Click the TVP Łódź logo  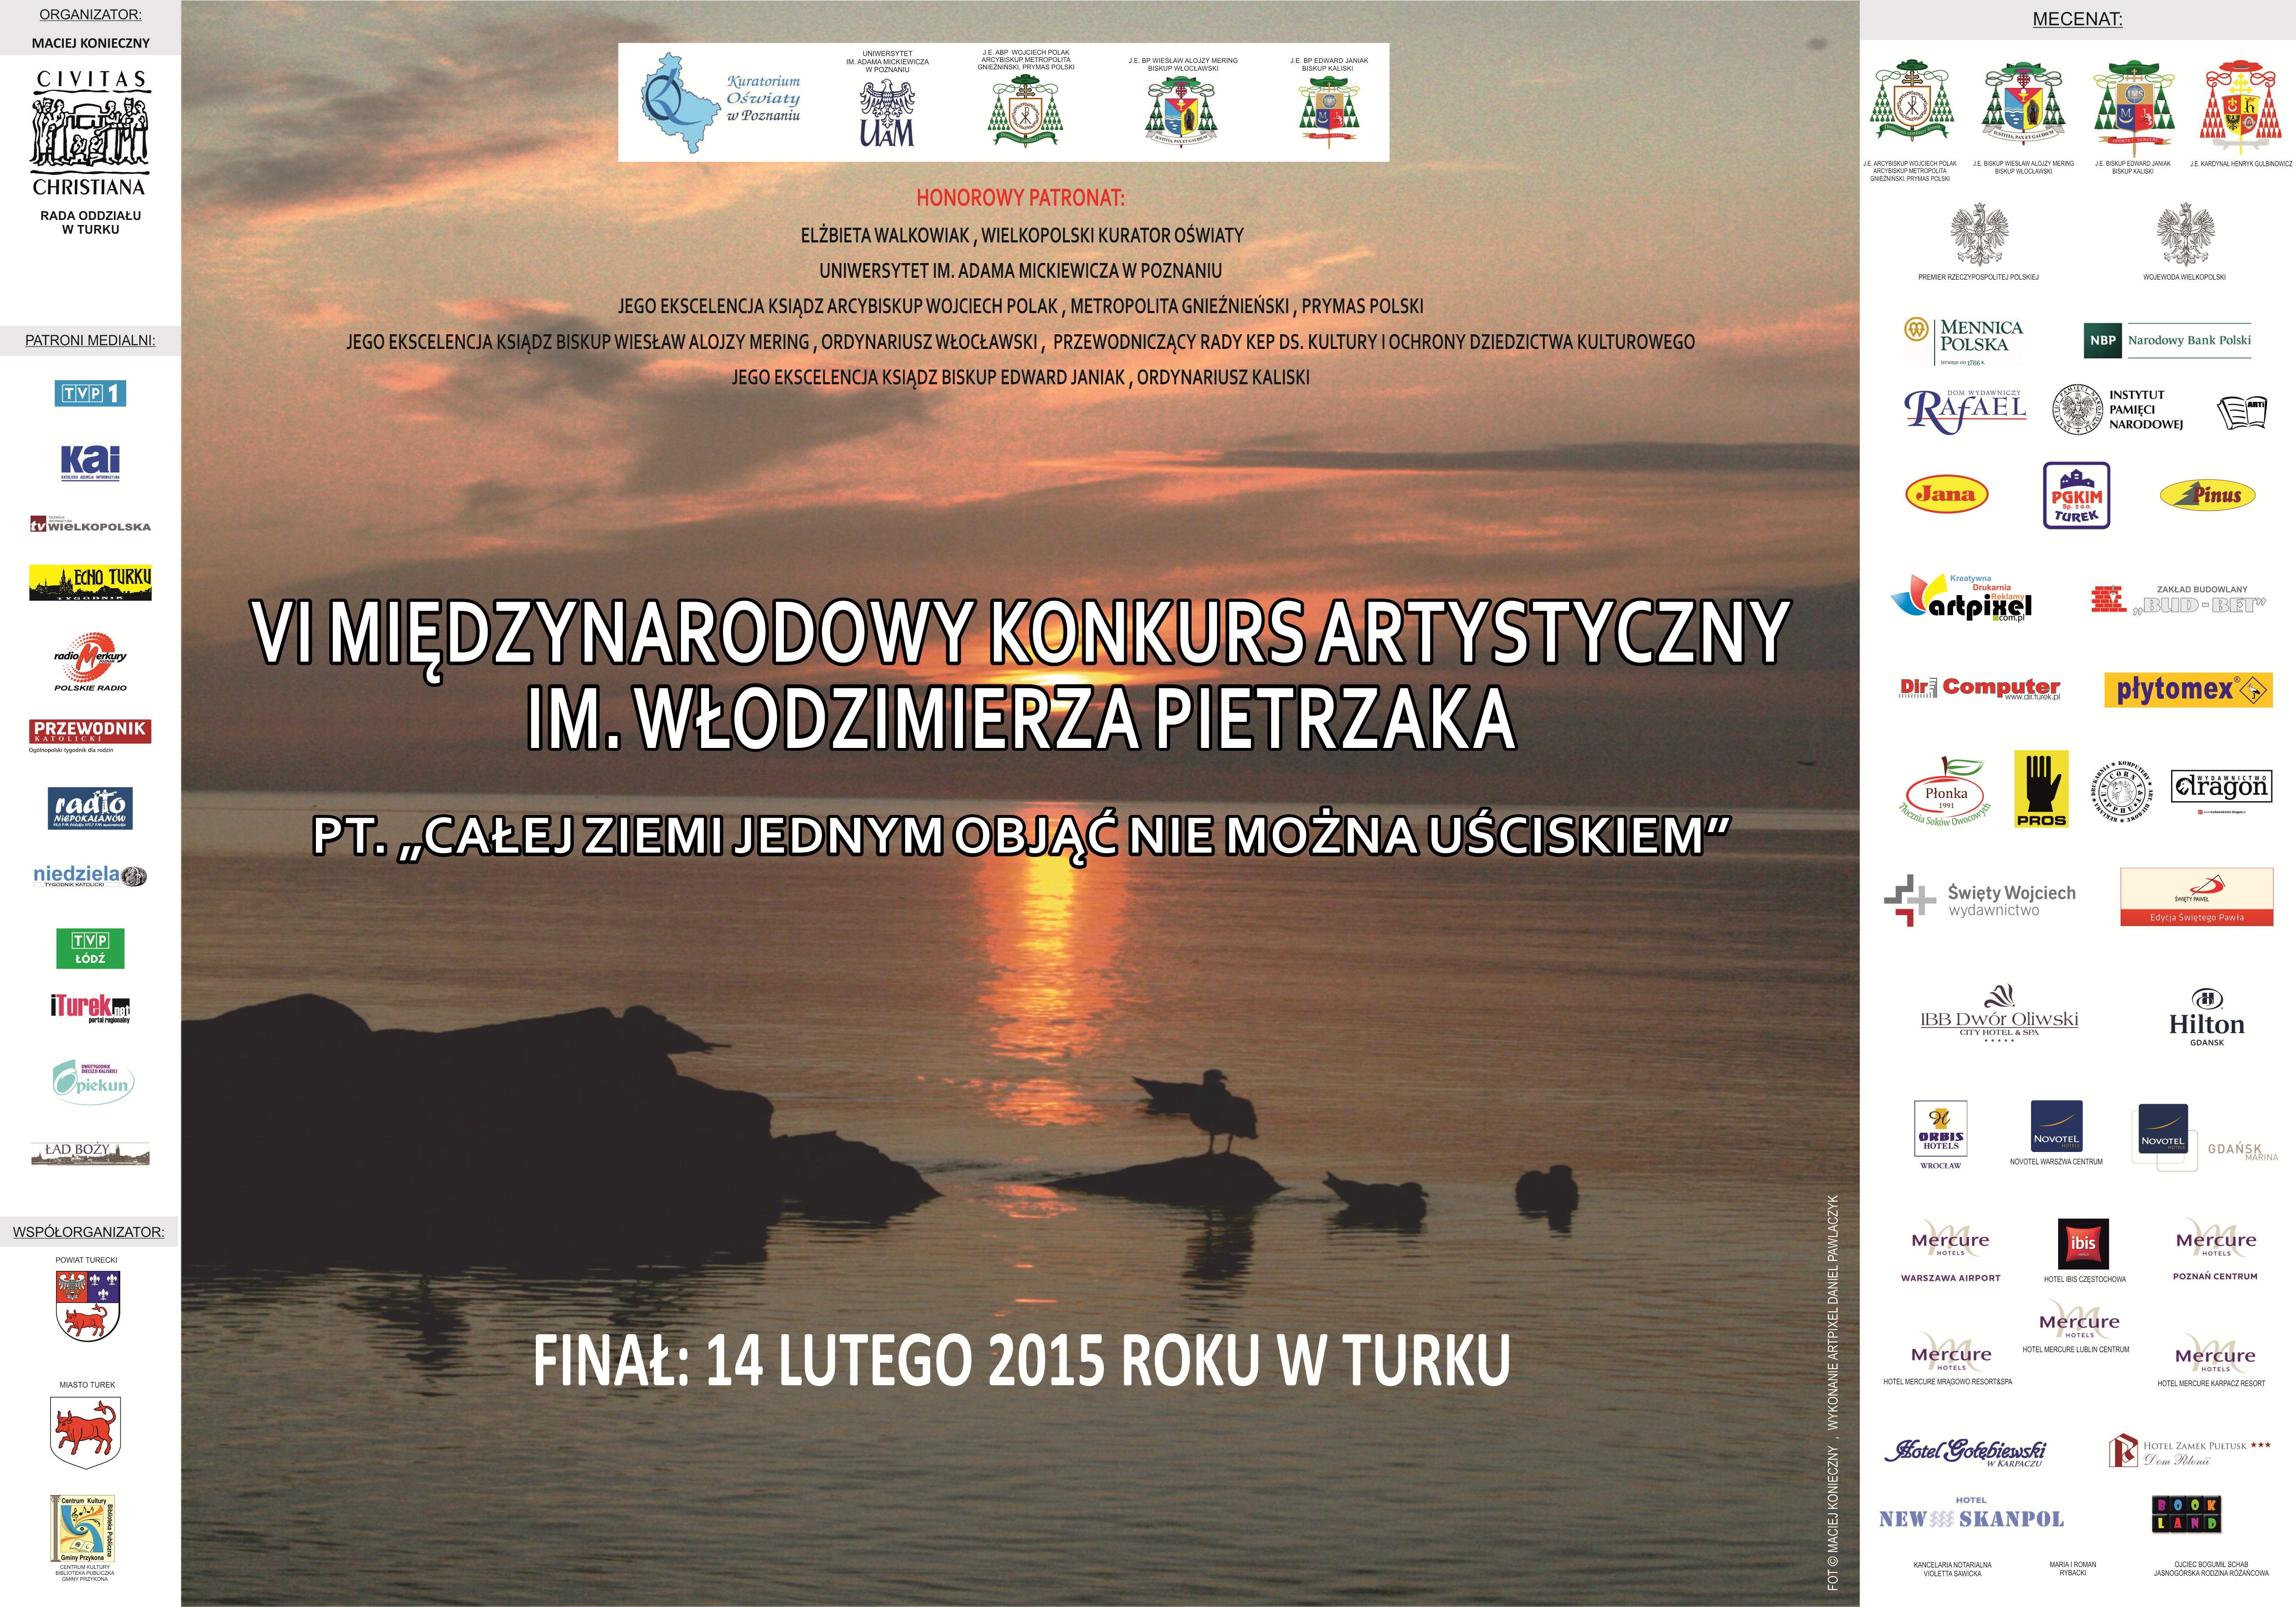coord(90,947)
